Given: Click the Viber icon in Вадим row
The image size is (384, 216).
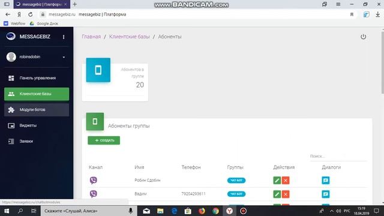Looking at the screenshot, I should pos(94,194).
